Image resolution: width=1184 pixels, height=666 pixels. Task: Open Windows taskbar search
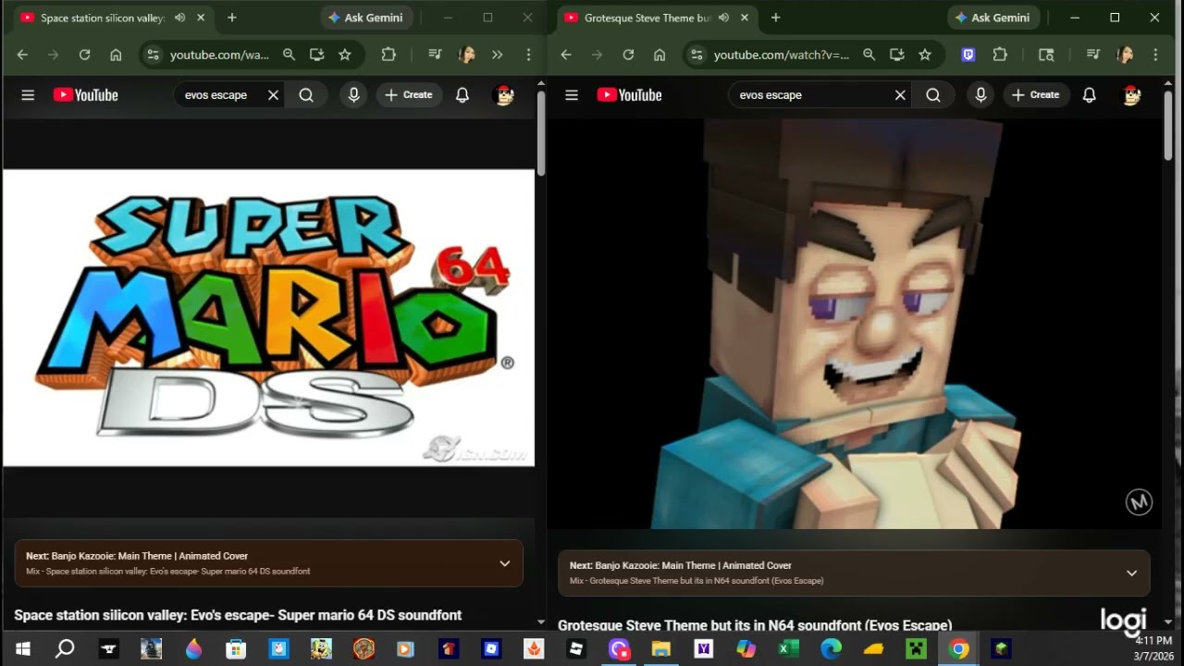65,648
